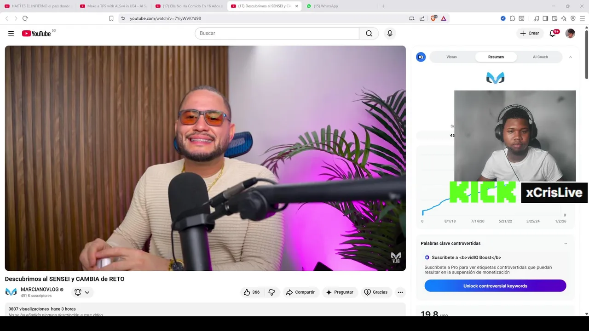
Task: Switch to the AI Coach tab
Action: click(x=540, y=57)
